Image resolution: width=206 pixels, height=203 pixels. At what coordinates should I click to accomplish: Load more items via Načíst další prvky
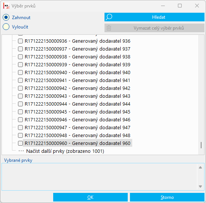point(65,151)
